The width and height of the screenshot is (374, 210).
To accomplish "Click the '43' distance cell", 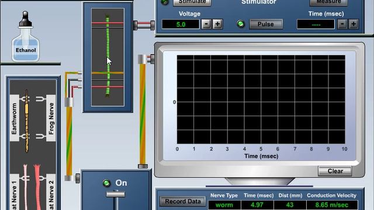I will [x=290, y=205].
